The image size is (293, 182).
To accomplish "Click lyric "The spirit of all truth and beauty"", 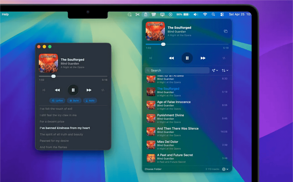I will click(x=61, y=134).
